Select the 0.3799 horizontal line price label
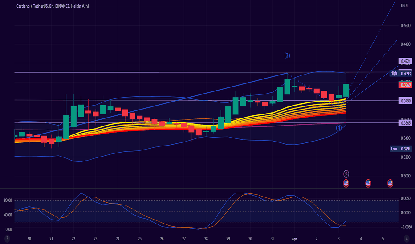Viewport: 415px width, 244px height. (405, 101)
